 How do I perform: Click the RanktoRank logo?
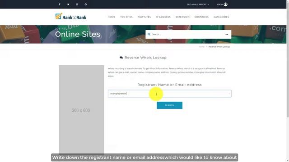[x=71, y=17]
